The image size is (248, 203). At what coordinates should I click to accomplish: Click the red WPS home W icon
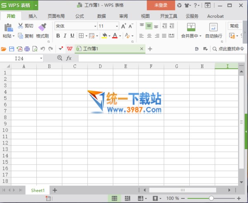click(x=69, y=49)
